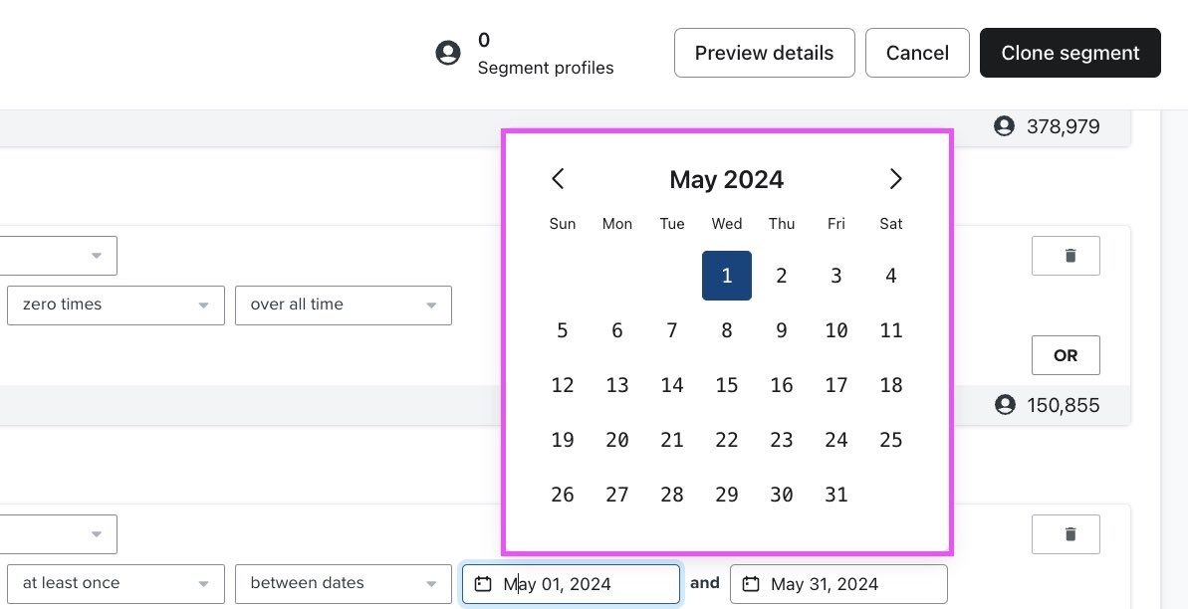1188x609 pixels.
Task: Click the May 2024 calendar heading
Action: pos(727,179)
